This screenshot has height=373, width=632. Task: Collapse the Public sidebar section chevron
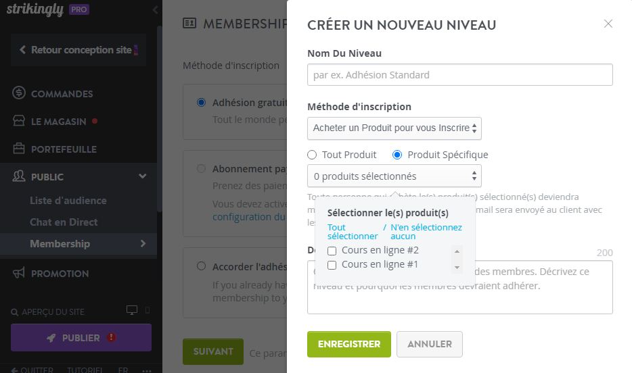point(142,176)
